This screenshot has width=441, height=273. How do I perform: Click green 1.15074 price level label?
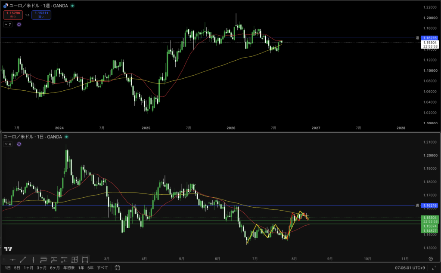(x=430, y=226)
